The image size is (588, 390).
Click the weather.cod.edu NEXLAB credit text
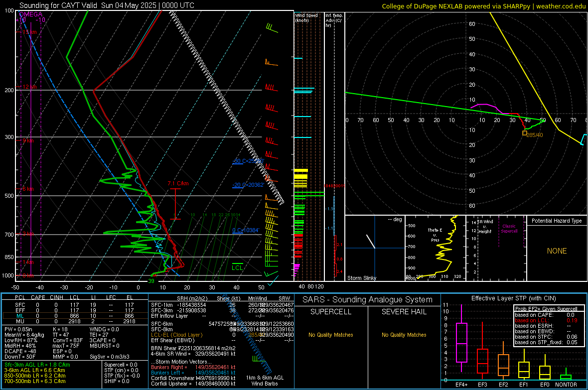point(483,6)
